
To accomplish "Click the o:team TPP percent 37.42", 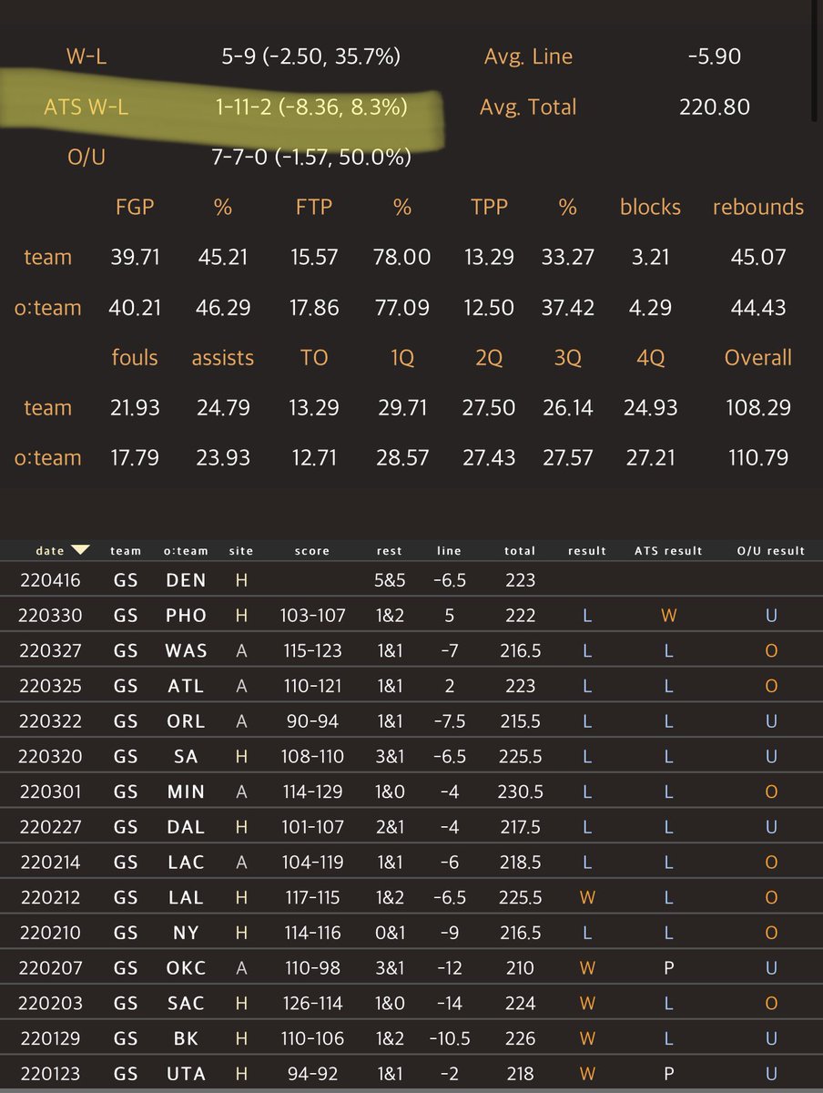I will point(568,308).
